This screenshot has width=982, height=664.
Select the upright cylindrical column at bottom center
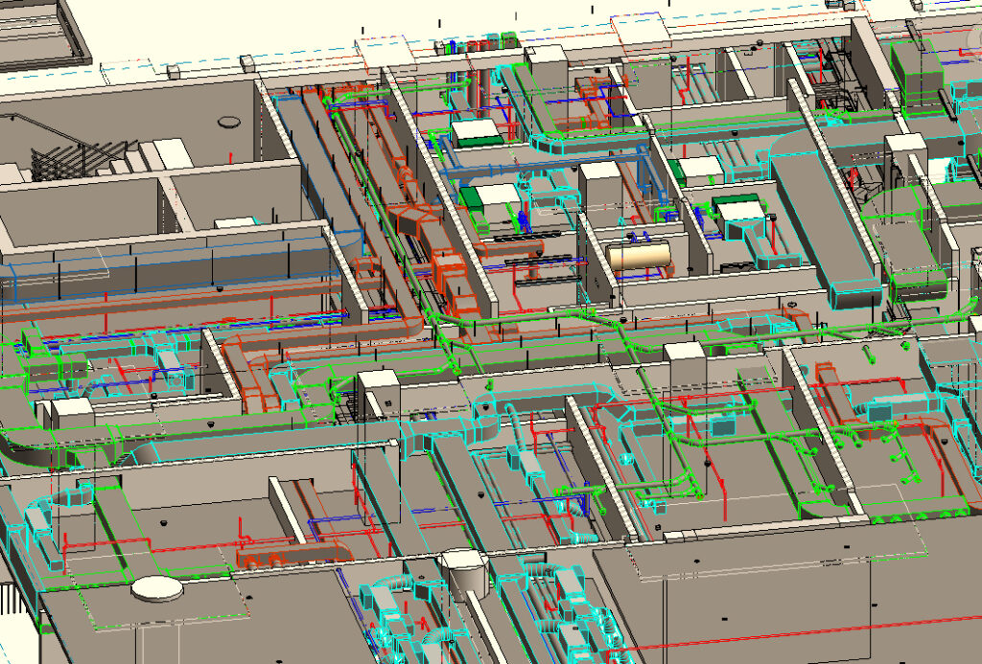(464, 574)
